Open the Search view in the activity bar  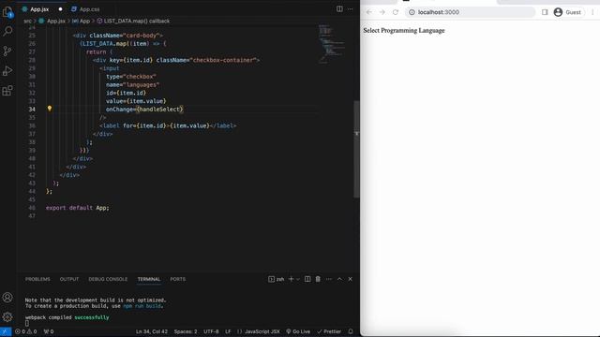(x=7, y=31)
